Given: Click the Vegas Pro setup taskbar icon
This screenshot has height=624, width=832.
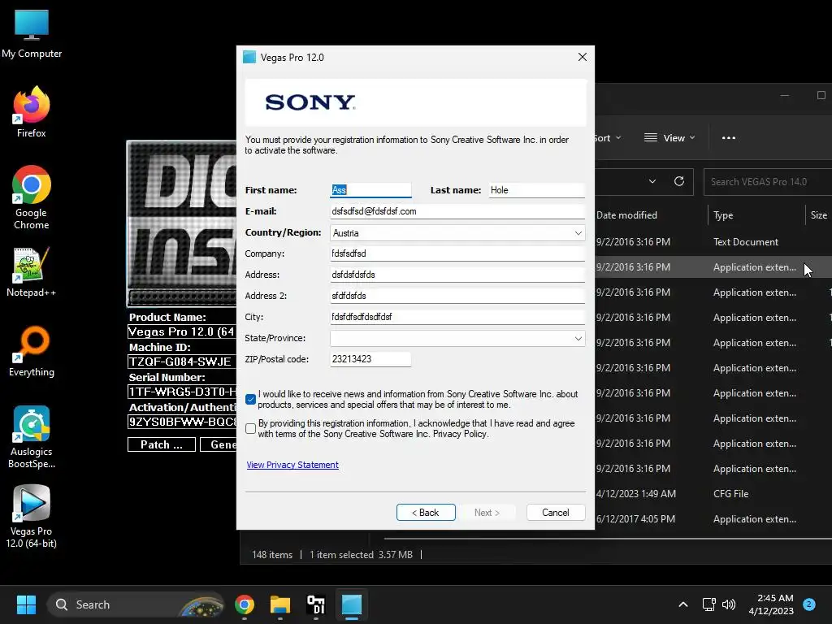Looking at the screenshot, I should 351,604.
